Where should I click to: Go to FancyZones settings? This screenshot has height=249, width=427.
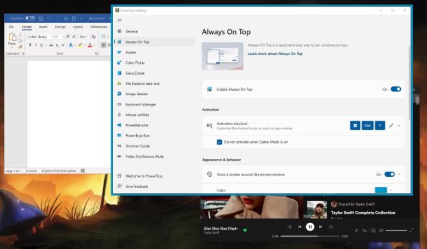(155, 73)
